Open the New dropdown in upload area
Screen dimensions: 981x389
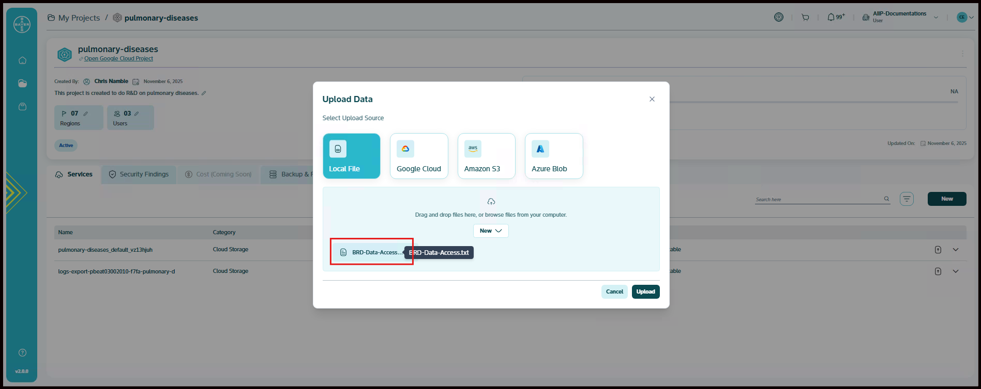tap(491, 231)
